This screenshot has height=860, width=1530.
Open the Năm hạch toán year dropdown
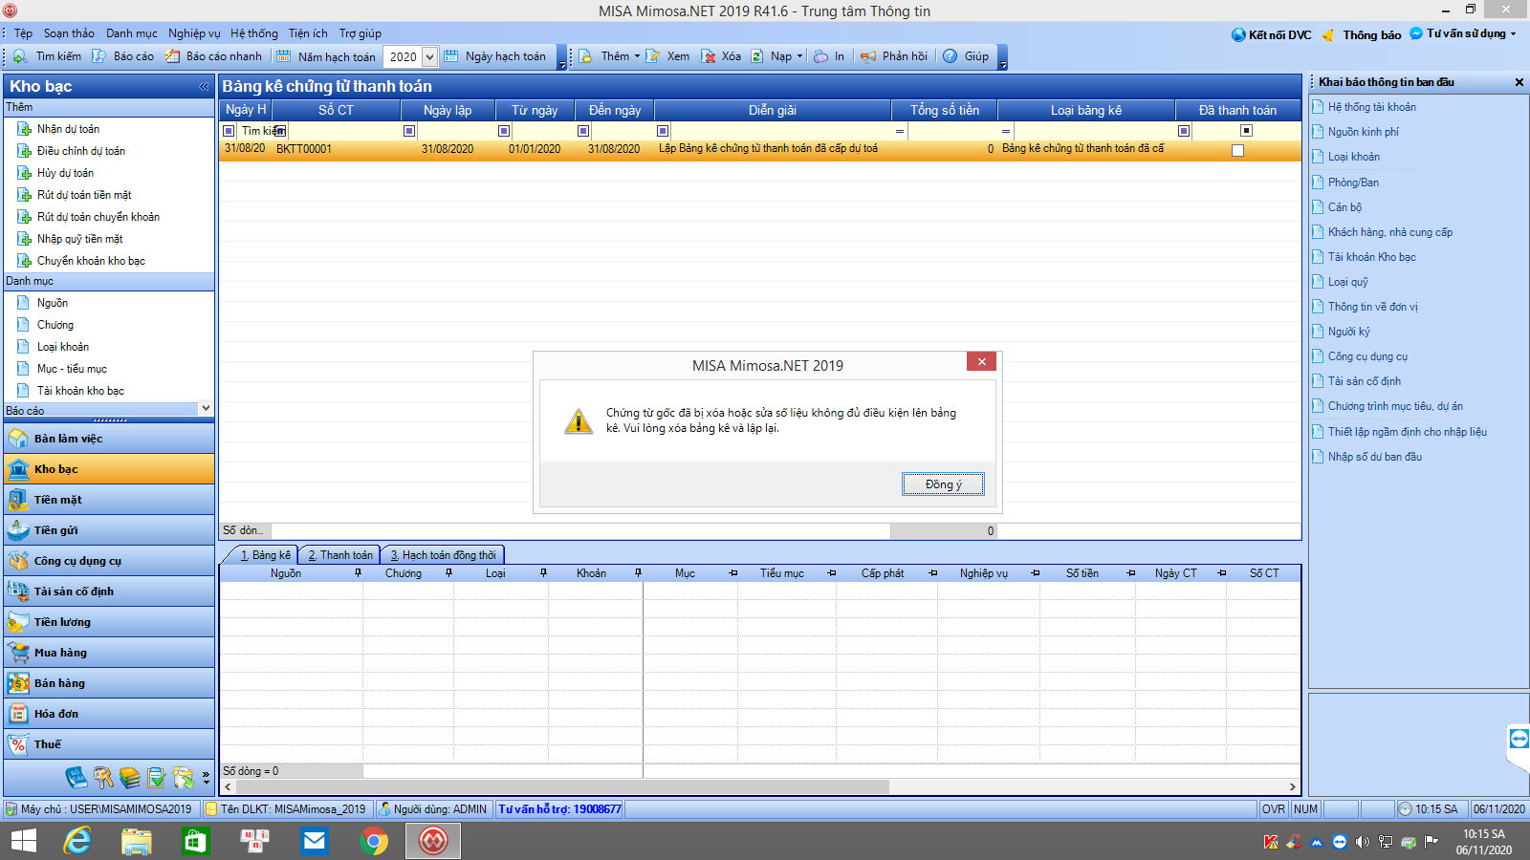point(429,56)
